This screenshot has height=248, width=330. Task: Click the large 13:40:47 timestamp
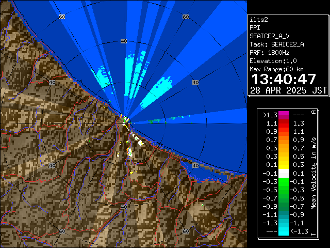[x=284, y=79]
